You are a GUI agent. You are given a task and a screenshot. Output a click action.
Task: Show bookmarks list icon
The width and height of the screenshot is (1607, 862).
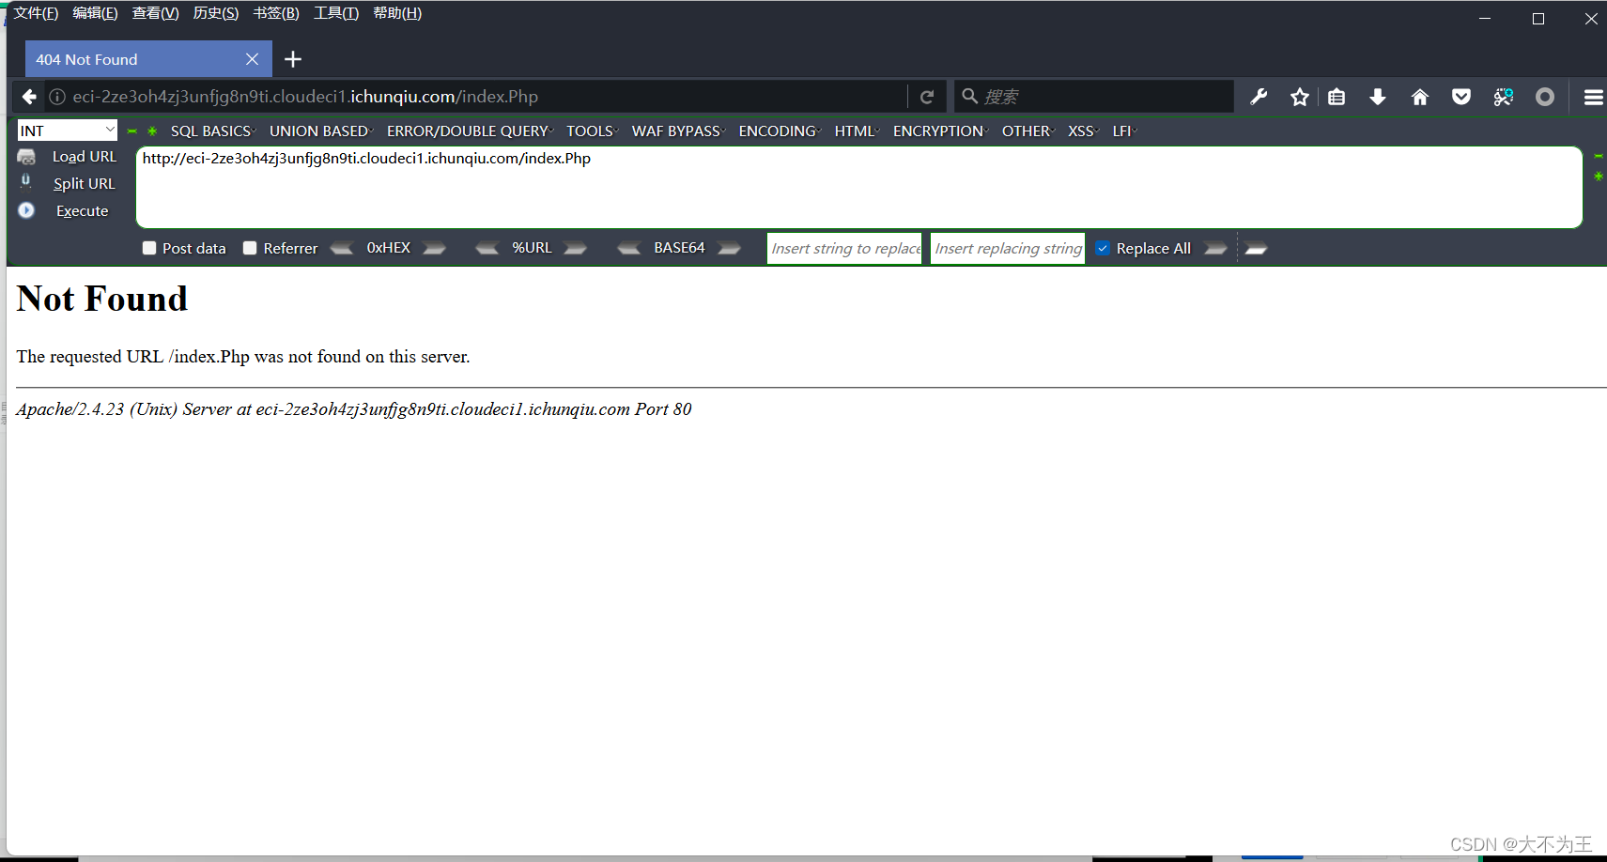click(x=1337, y=97)
